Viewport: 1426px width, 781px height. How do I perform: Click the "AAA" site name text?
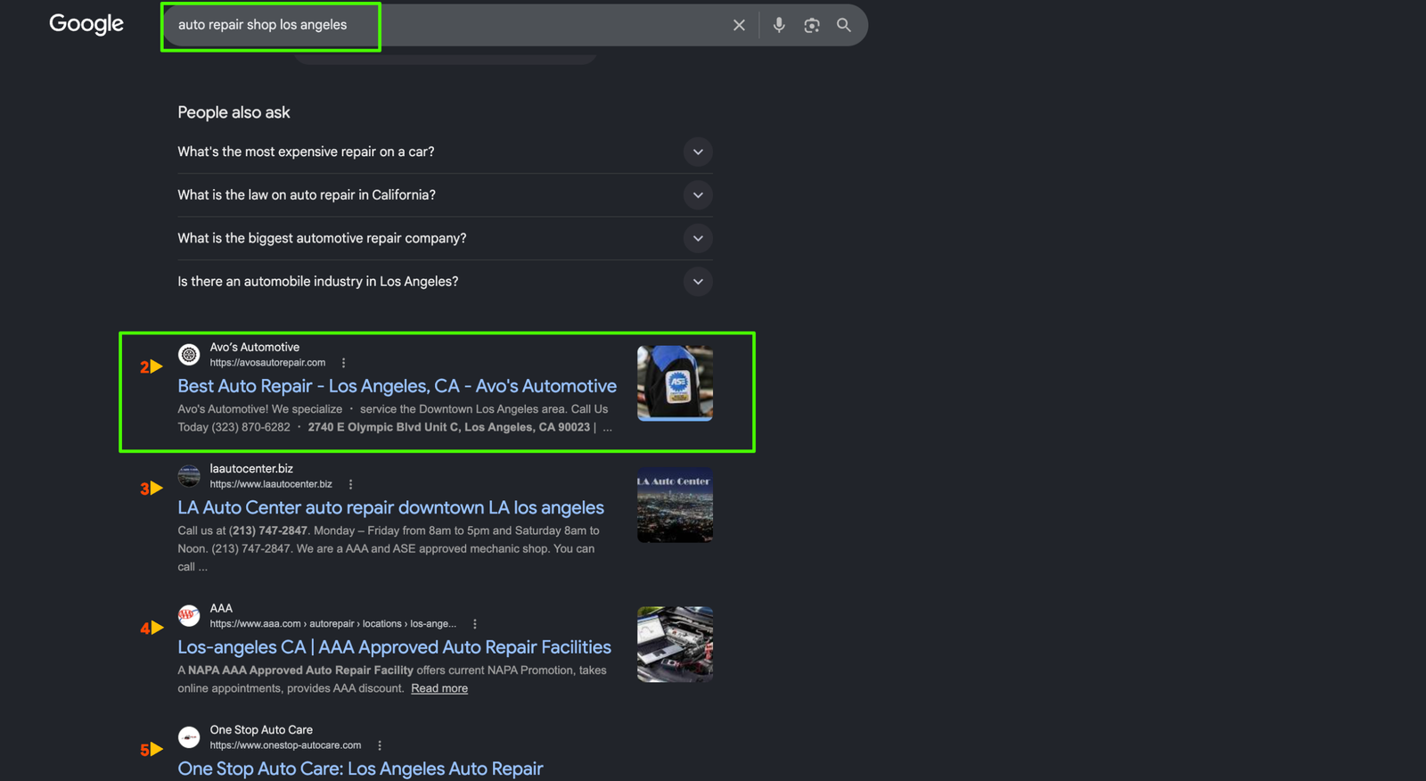[221, 609]
